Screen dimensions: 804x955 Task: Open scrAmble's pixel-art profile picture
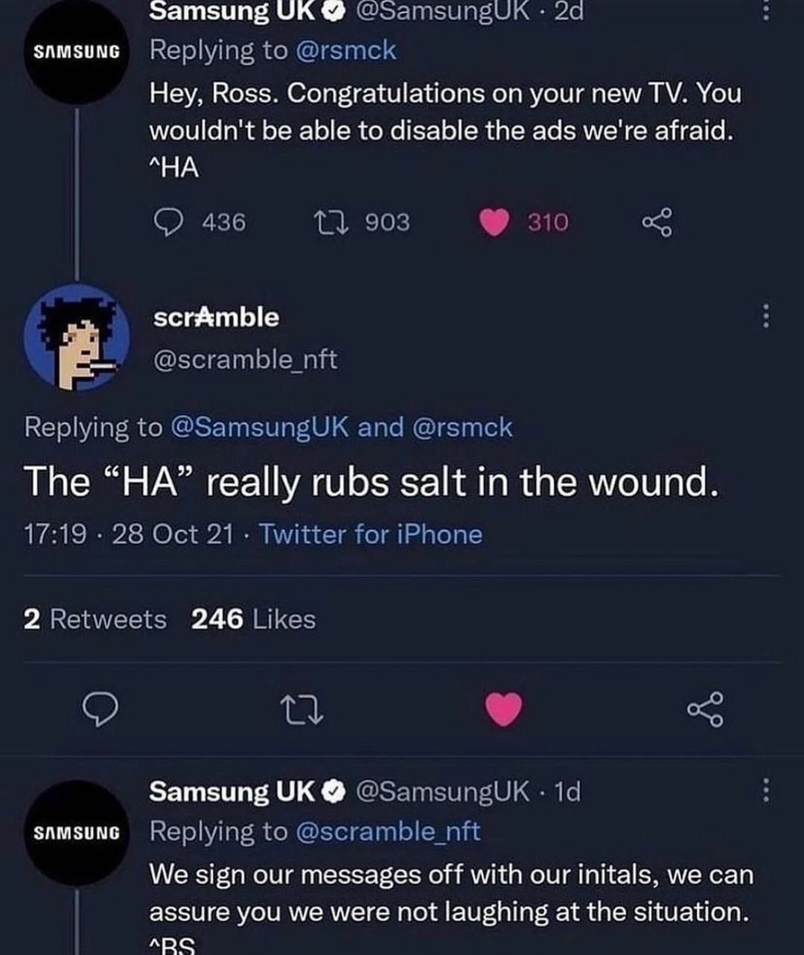[77, 337]
